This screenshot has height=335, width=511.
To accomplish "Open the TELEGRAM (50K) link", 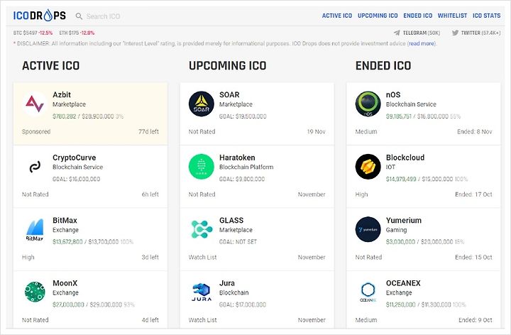I will 422,33.
